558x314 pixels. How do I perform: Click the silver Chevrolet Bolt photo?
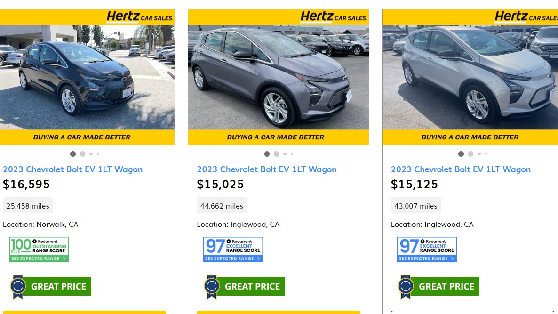(x=470, y=78)
